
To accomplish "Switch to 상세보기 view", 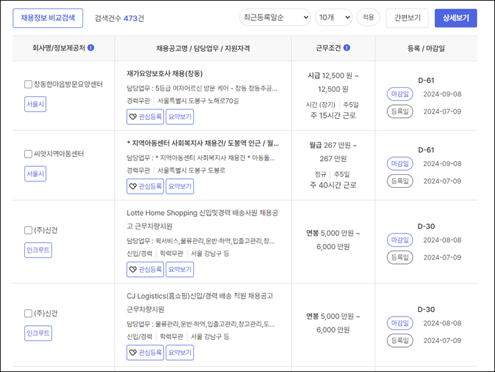I will tap(456, 18).
